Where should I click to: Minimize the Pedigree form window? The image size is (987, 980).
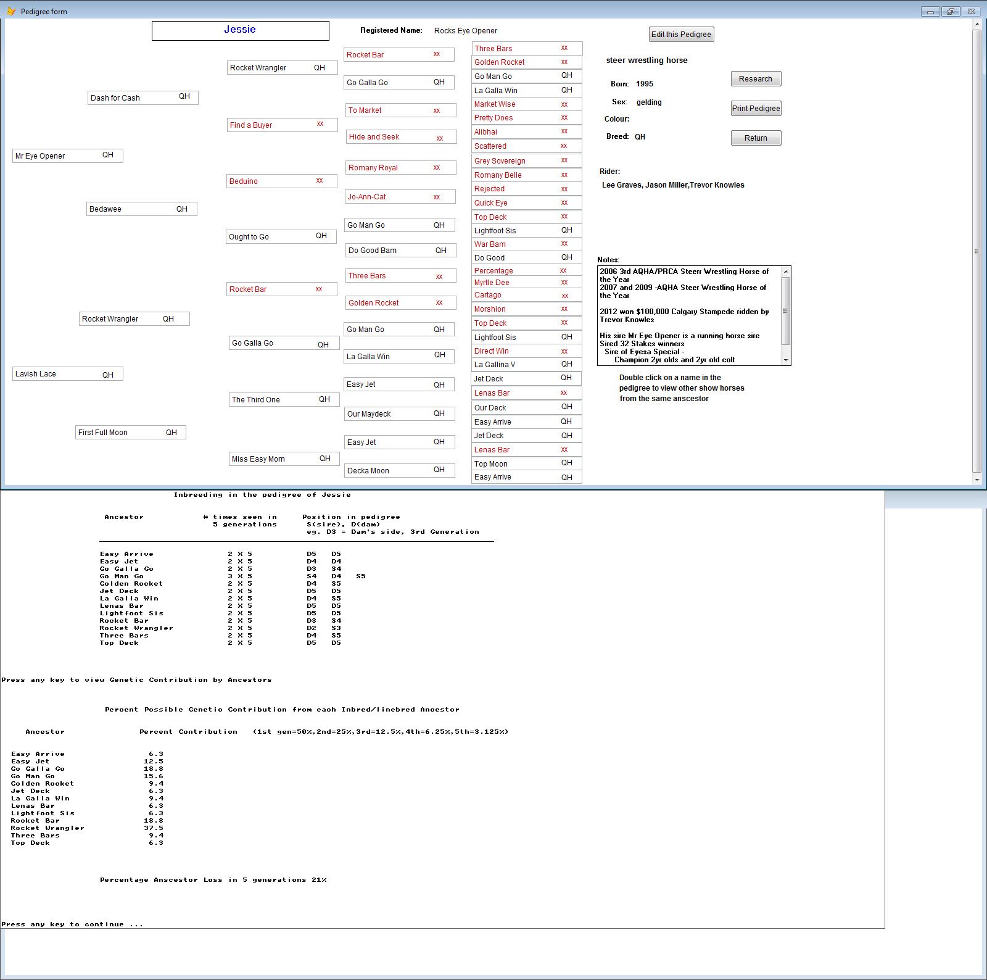pos(930,11)
